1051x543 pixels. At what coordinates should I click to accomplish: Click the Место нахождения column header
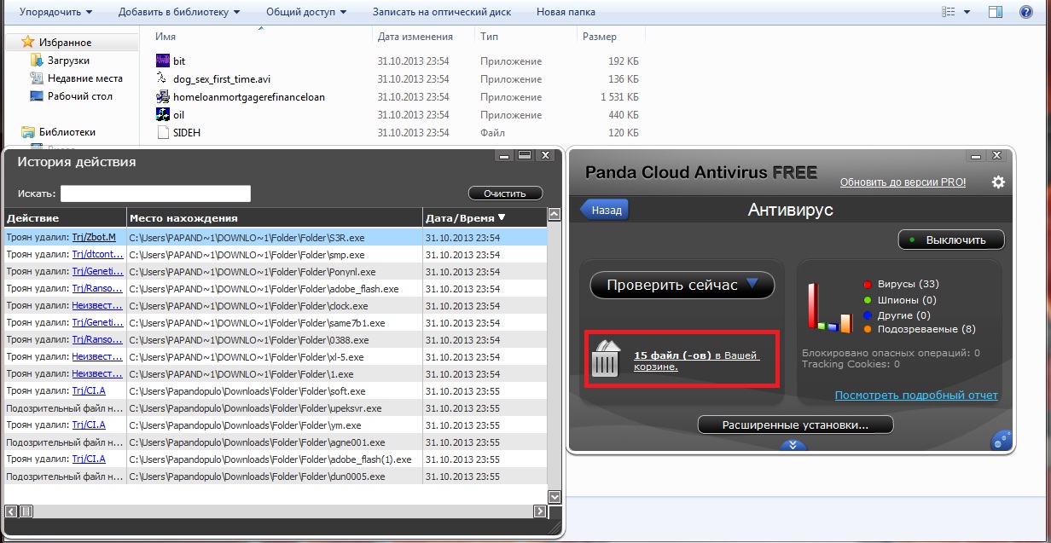pyautogui.click(x=275, y=217)
